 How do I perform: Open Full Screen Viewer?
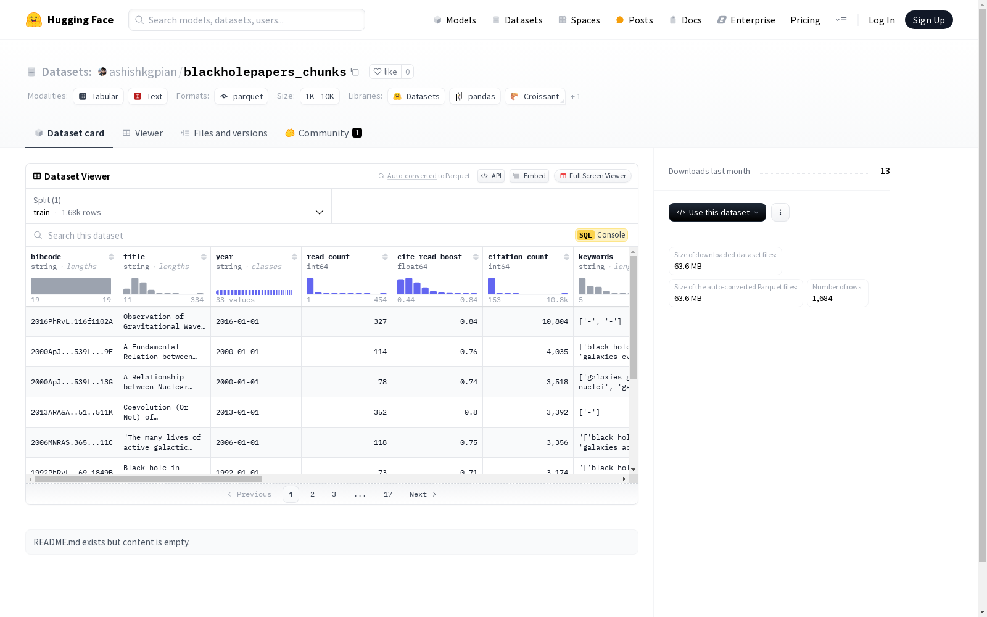click(x=593, y=176)
